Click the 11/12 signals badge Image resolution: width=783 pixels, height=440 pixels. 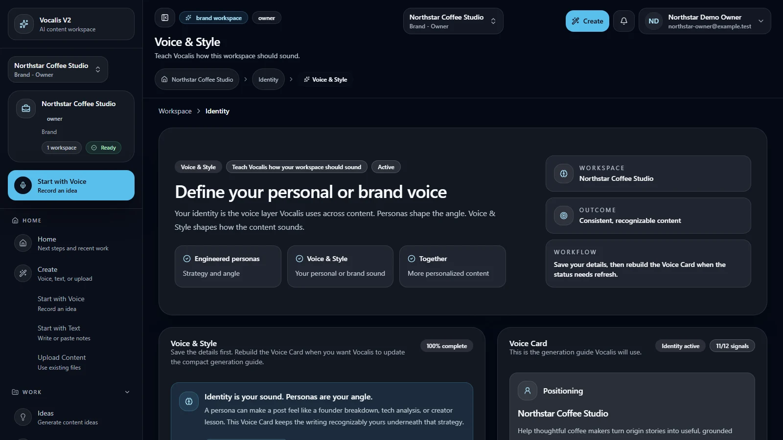point(732,346)
